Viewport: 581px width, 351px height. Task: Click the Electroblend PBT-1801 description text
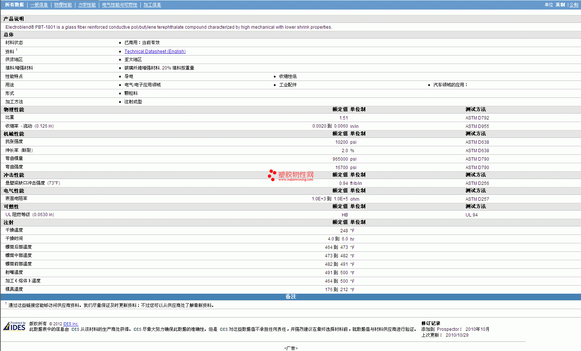169,27
